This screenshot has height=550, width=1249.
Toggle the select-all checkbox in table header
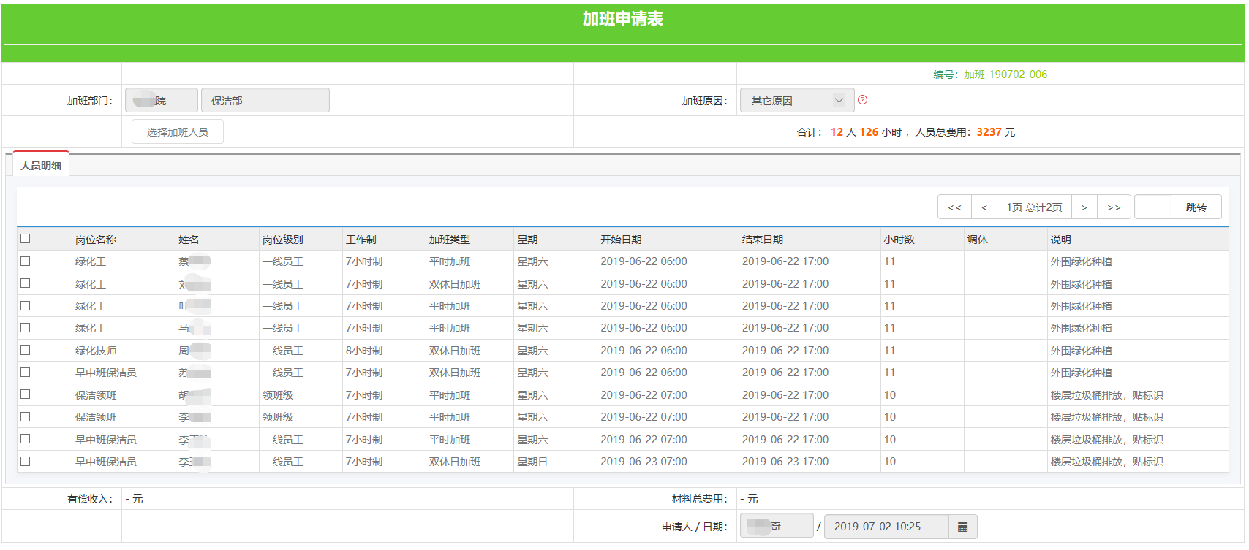tap(26, 239)
